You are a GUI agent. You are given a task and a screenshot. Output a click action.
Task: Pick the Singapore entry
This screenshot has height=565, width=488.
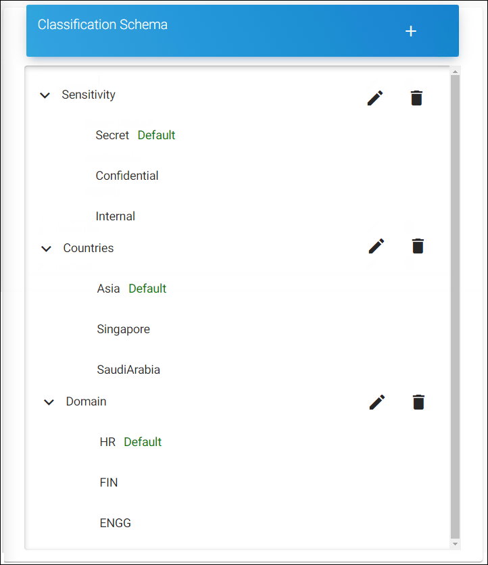click(123, 329)
